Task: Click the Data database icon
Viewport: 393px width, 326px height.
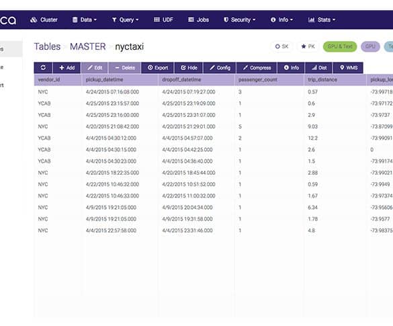Action: [x=75, y=19]
